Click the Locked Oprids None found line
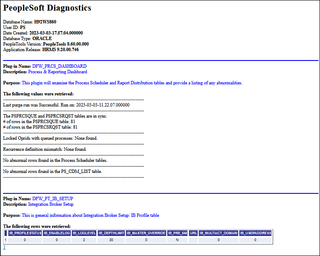The height and width of the screenshot is (256, 320). coord(50,138)
